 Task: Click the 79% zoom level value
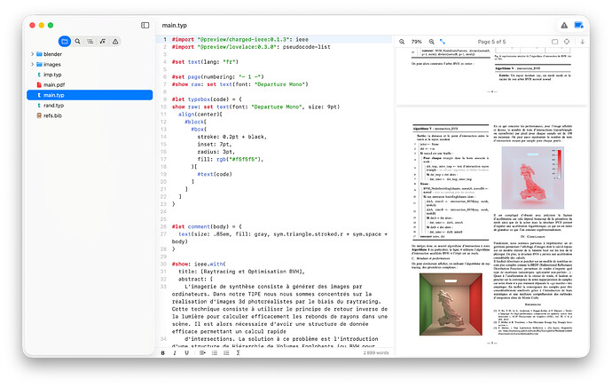tap(417, 42)
